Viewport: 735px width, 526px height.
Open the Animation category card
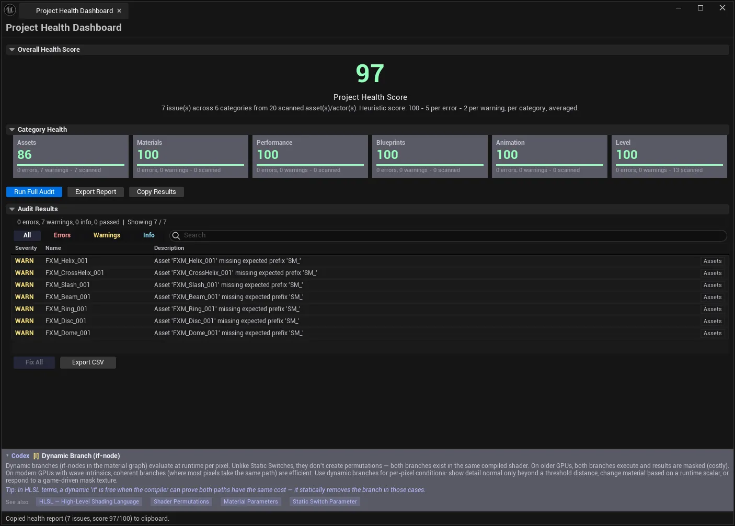(549, 156)
